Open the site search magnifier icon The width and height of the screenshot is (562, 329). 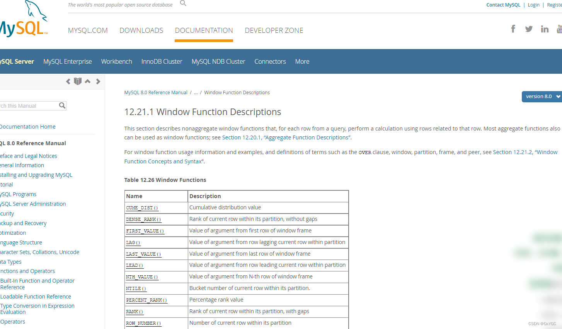click(183, 3)
